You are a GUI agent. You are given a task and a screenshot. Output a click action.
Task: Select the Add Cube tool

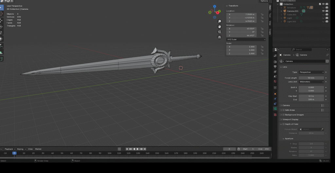(x=1, y=59)
